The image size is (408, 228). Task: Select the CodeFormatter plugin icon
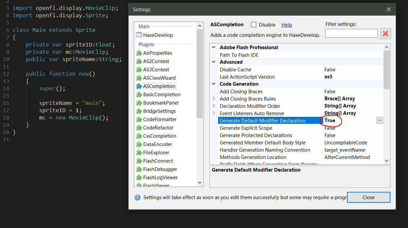click(139, 119)
